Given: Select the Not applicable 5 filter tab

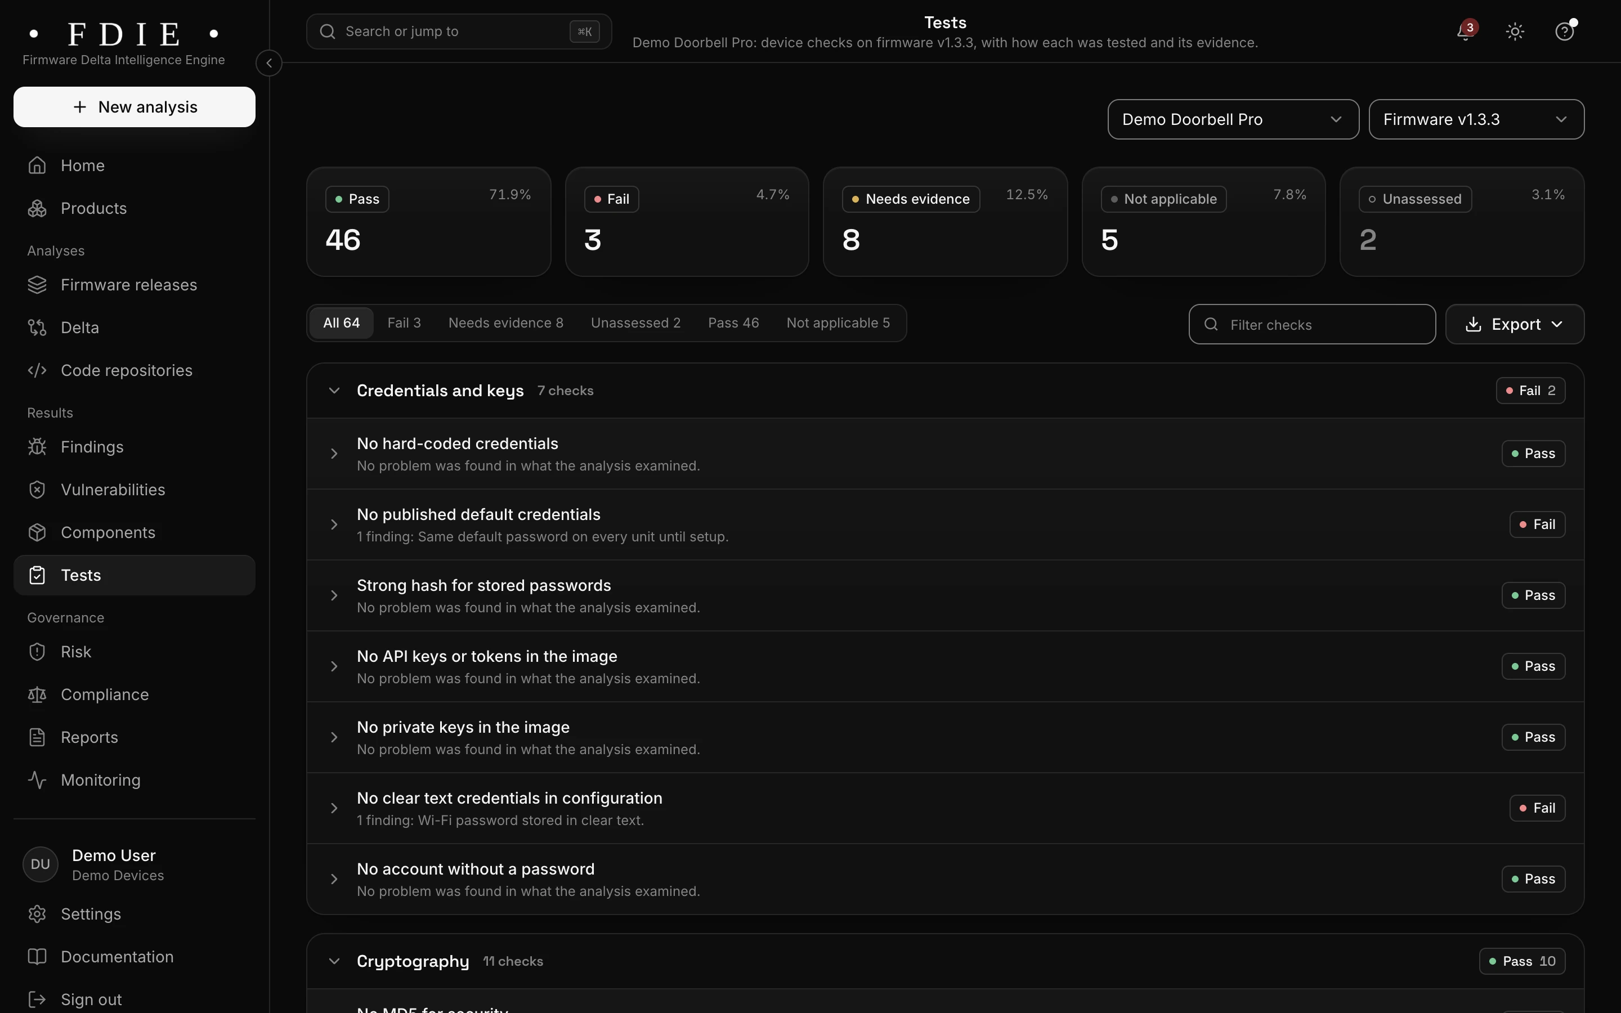Looking at the screenshot, I should click(838, 323).
